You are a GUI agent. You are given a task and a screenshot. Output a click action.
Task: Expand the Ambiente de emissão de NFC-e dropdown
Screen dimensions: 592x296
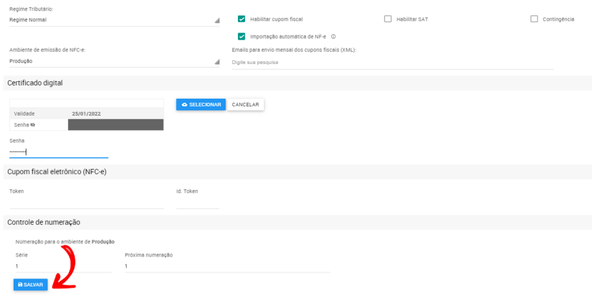coord(114,61)
